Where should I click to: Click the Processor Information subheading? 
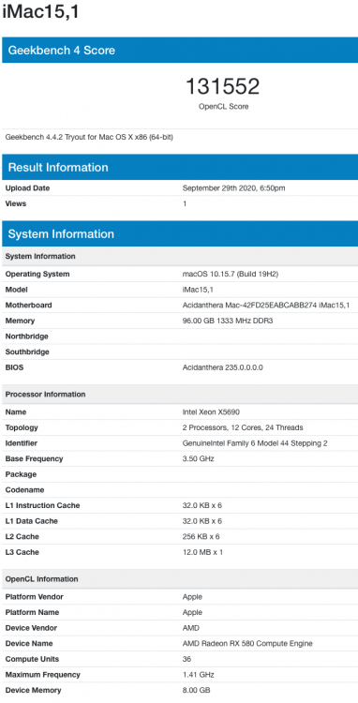[x=45, y=395]
